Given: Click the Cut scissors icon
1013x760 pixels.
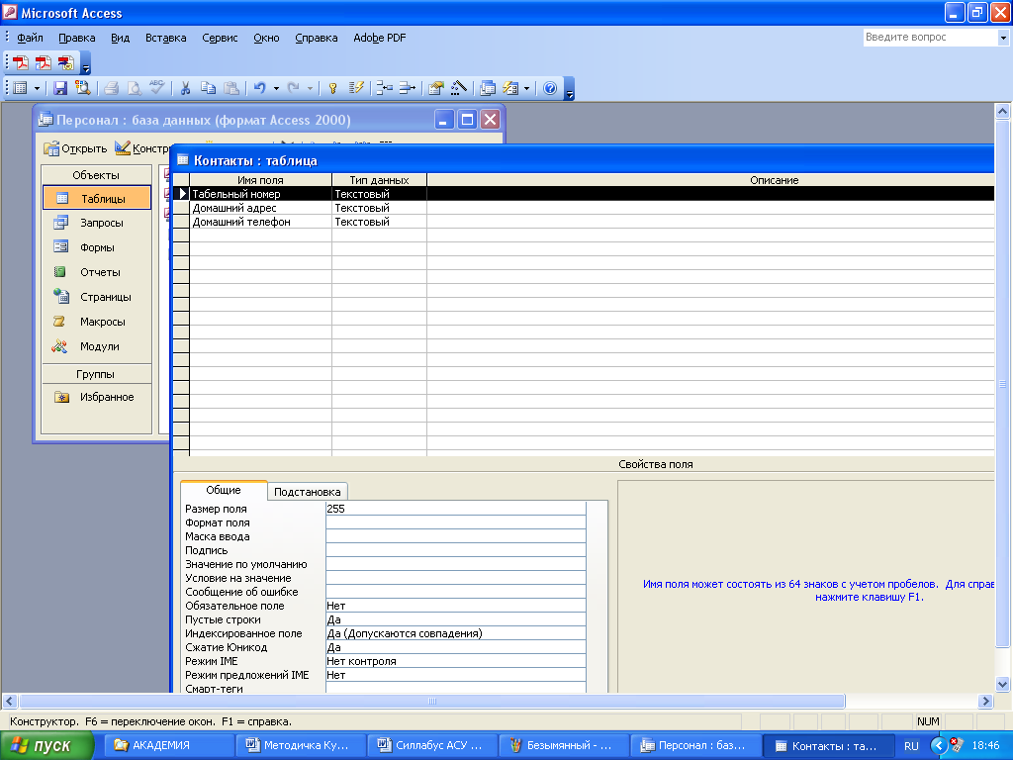Looking at the screenshot, I should click(x=185, y=88).
